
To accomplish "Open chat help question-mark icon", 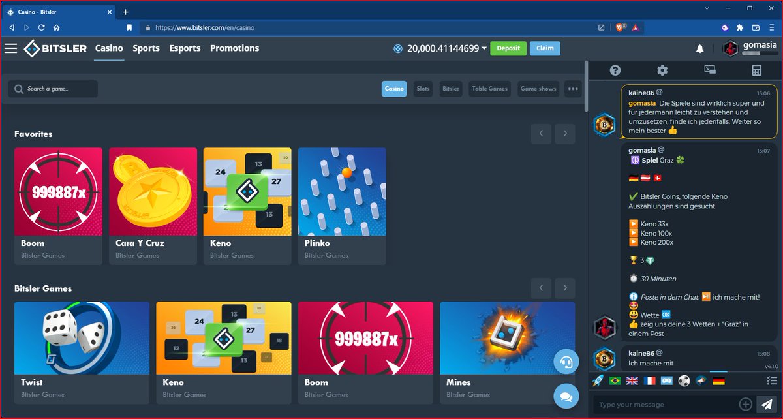I will (x=615, y=70).
